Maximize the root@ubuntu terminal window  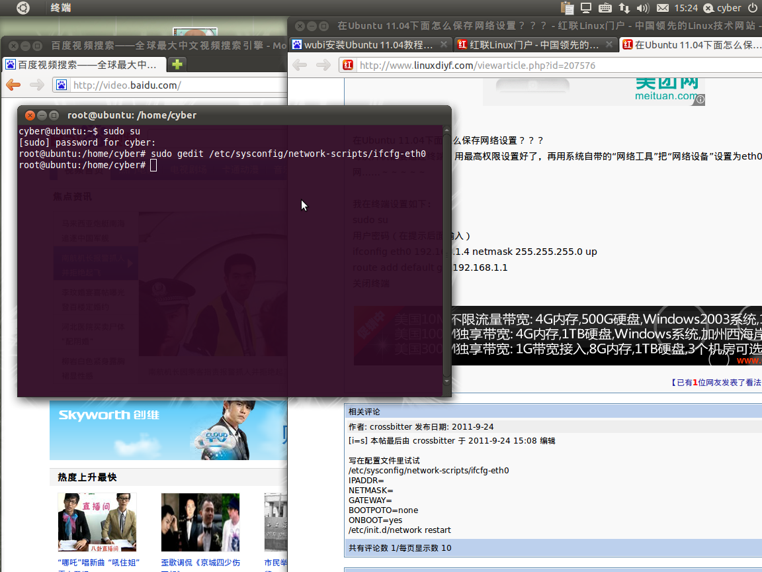(x=54, y=115)
